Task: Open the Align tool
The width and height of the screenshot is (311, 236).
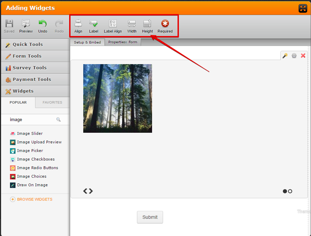Action: point(78,26)
